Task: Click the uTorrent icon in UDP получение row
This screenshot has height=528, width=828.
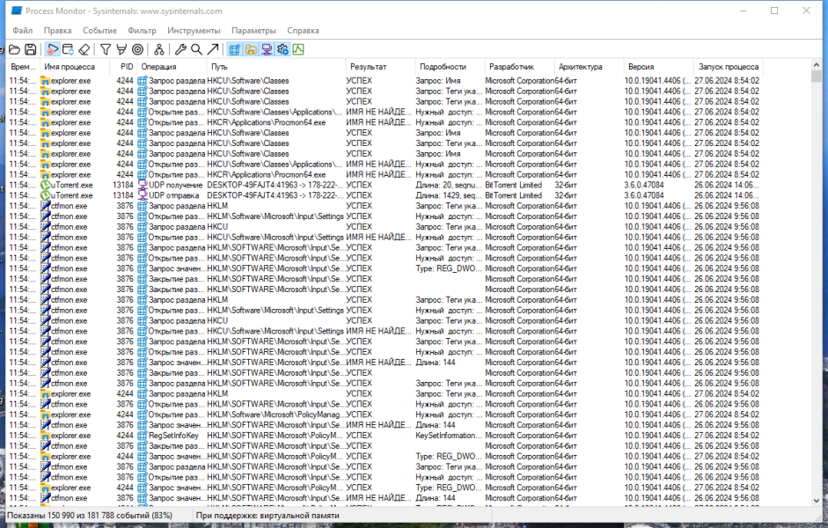Action: [46, 186]
